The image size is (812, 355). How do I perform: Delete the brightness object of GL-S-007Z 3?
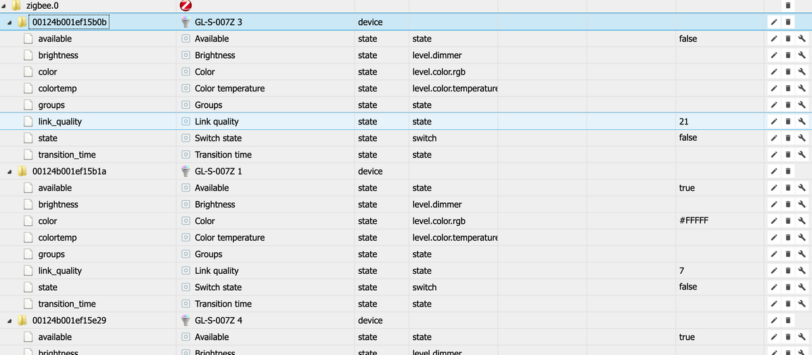point(788,55)
